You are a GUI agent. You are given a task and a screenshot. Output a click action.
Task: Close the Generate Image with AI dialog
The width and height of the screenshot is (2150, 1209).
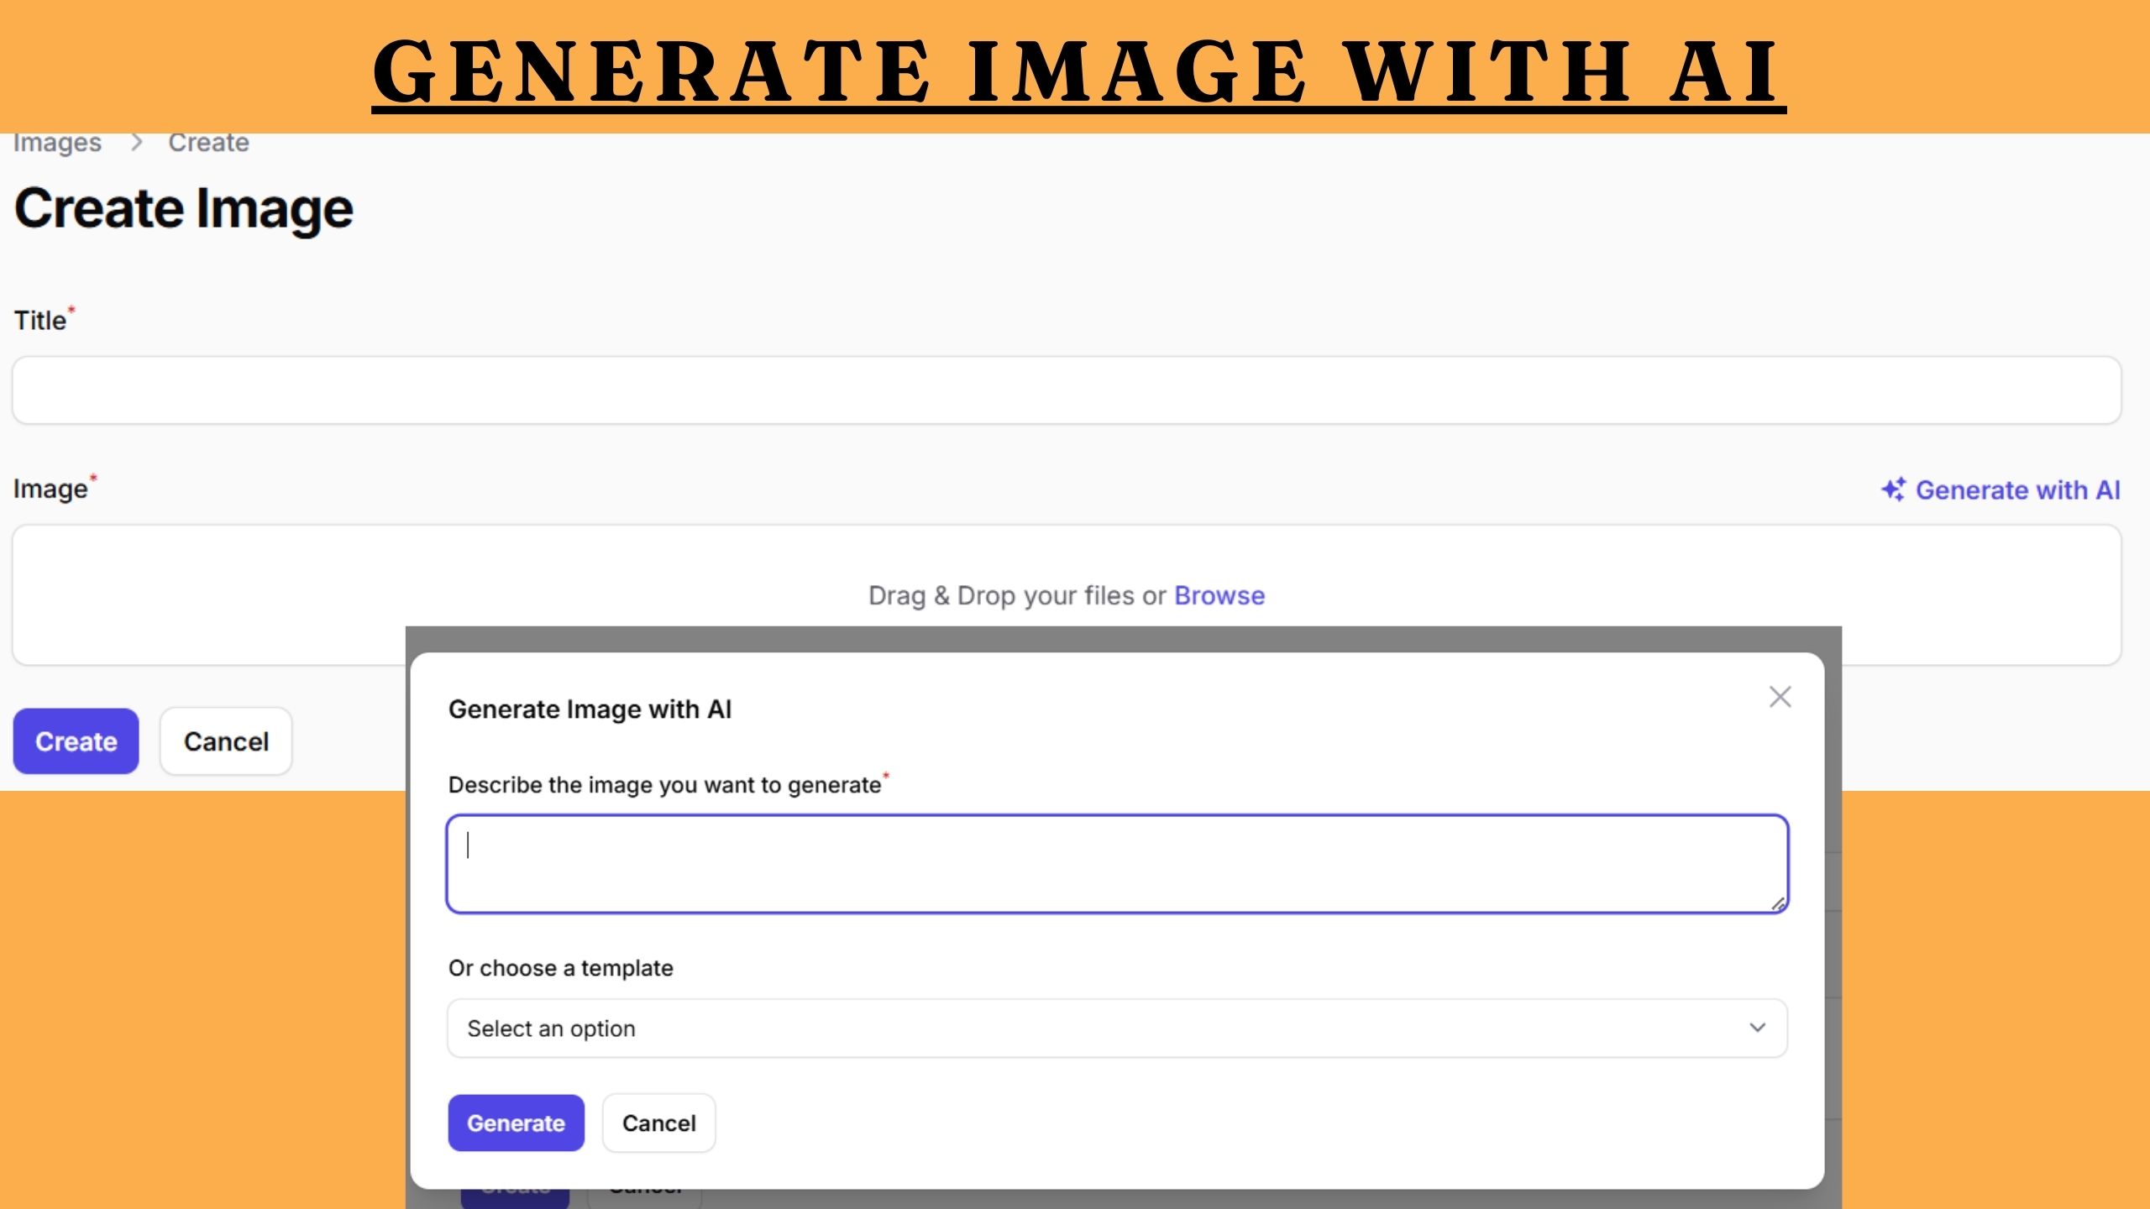[x=1780, y=697]
